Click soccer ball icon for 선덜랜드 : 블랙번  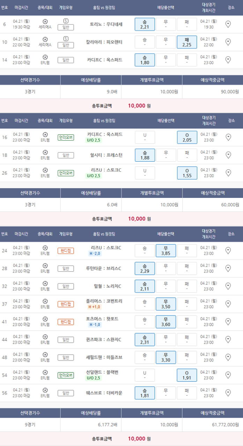pos(45,372)
